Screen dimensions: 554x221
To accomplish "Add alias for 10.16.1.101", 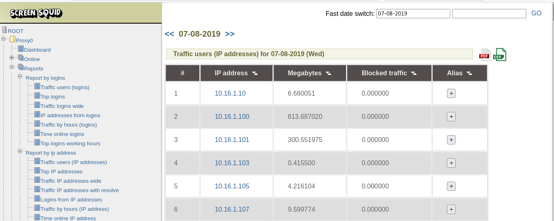I will (x=451, y=140).
